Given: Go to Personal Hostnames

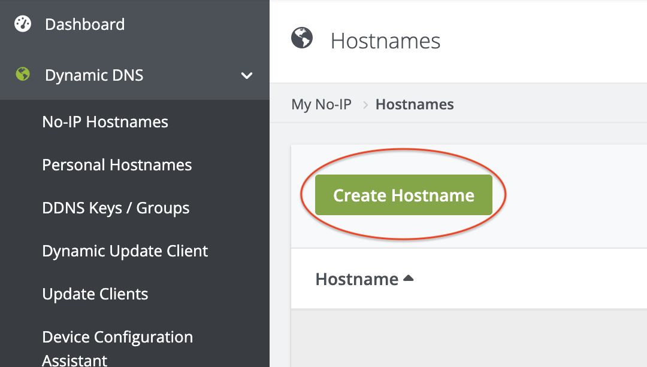Looking at the screenshot, I should coord(117,164).
